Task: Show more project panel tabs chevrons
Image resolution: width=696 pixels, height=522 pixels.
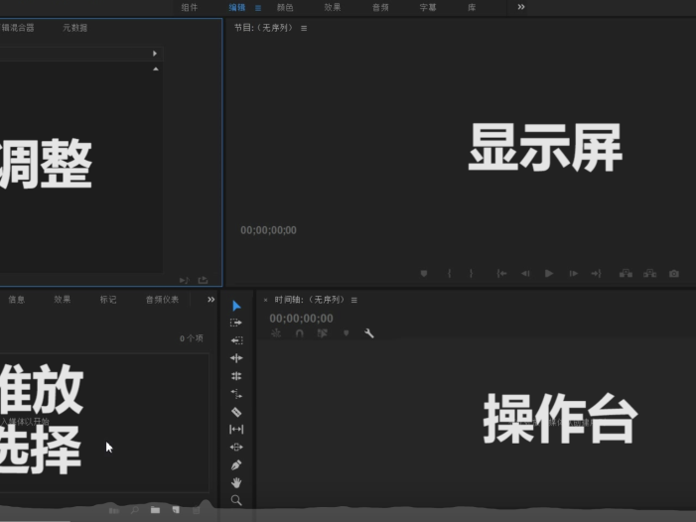Action: pyautogui.click(x=210, y=300)
